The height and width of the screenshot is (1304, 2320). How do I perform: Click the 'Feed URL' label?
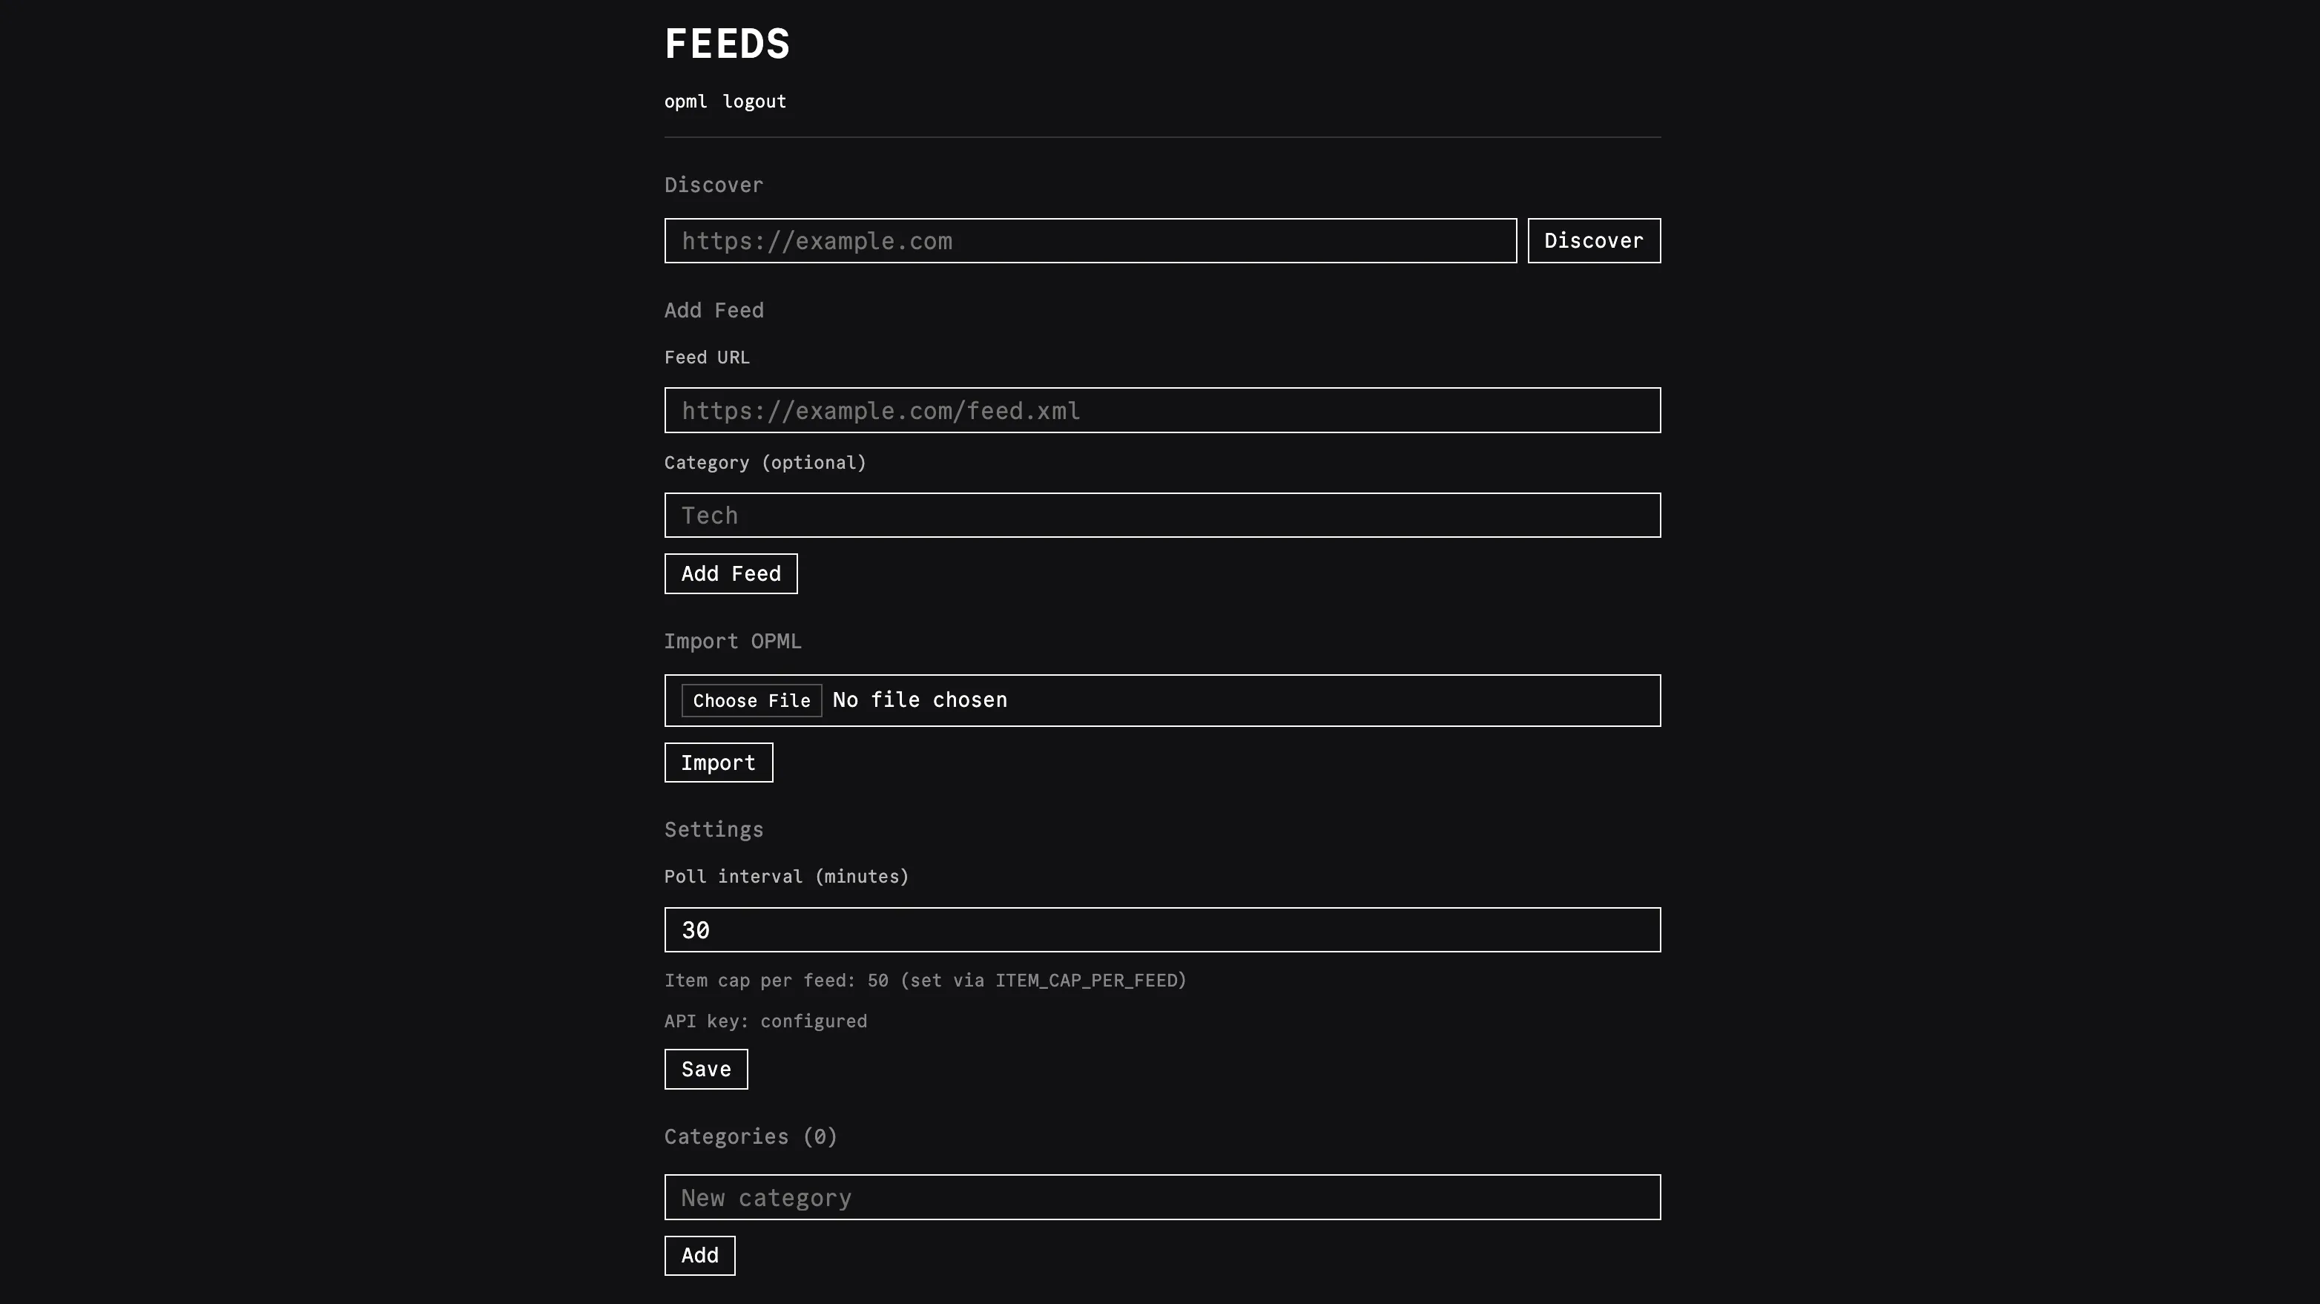tap(707, 358)
